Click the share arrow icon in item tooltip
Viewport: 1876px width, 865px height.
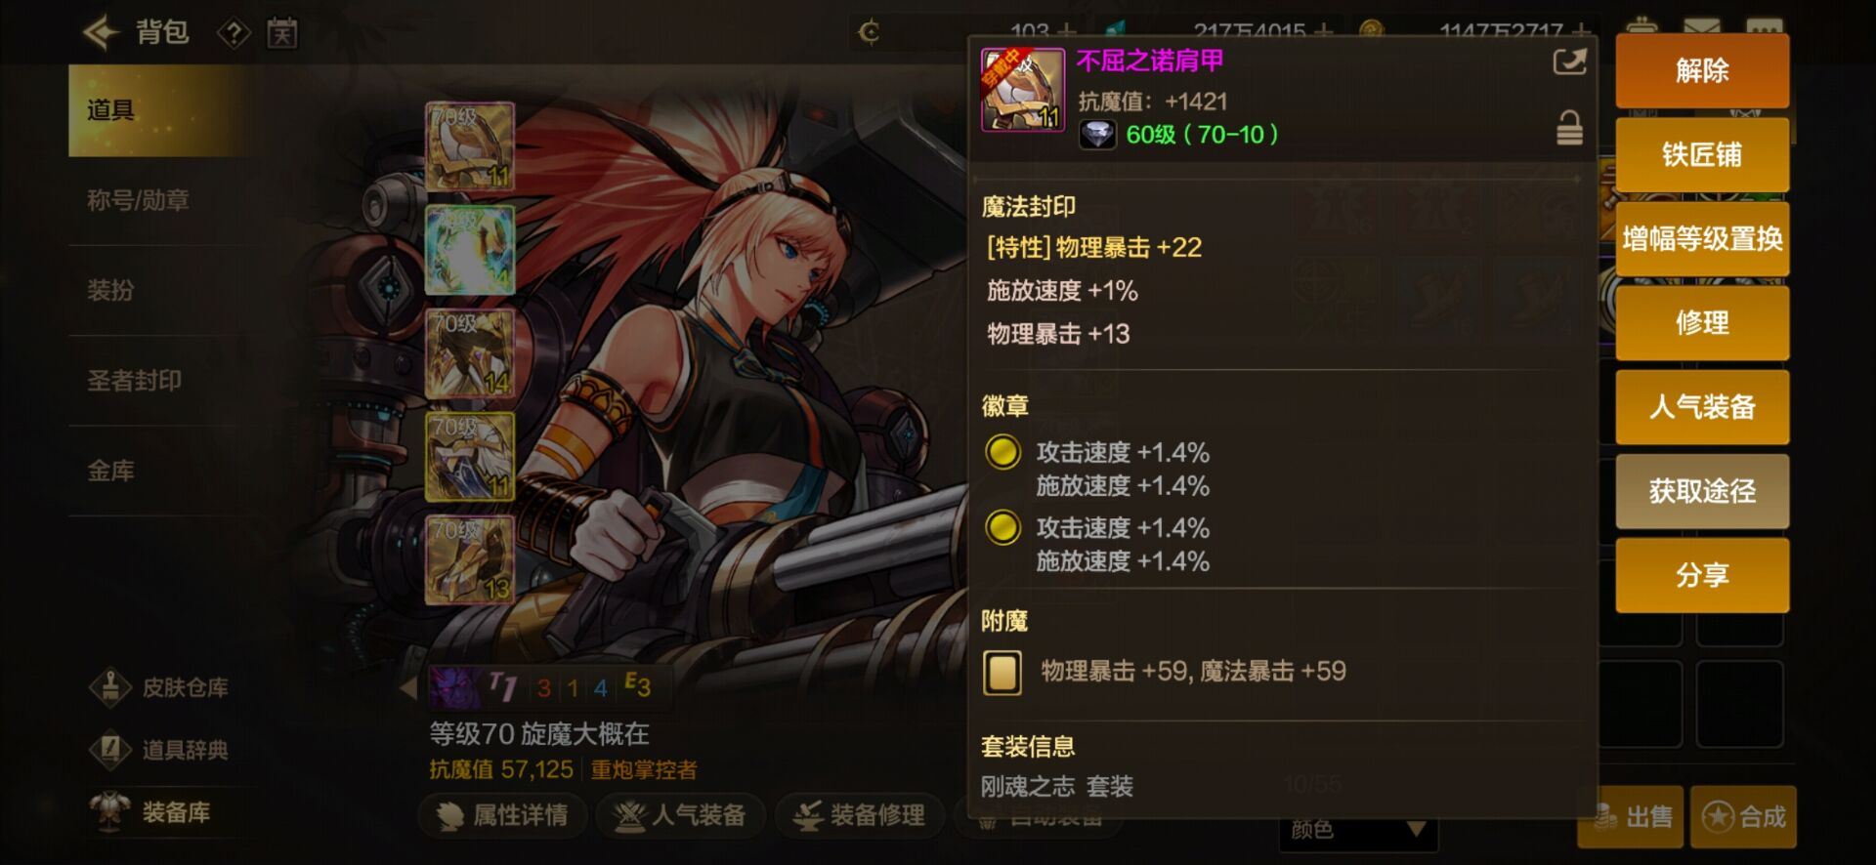1569,62
